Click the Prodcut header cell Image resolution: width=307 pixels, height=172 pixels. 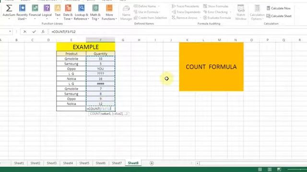pyautogui.click(x=71, y=54)
